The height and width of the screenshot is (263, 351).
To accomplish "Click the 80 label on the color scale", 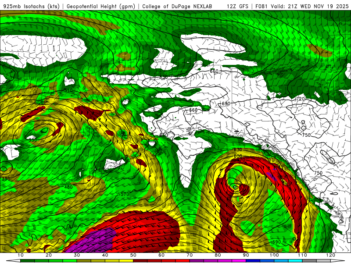I will [x=218, y=255].
